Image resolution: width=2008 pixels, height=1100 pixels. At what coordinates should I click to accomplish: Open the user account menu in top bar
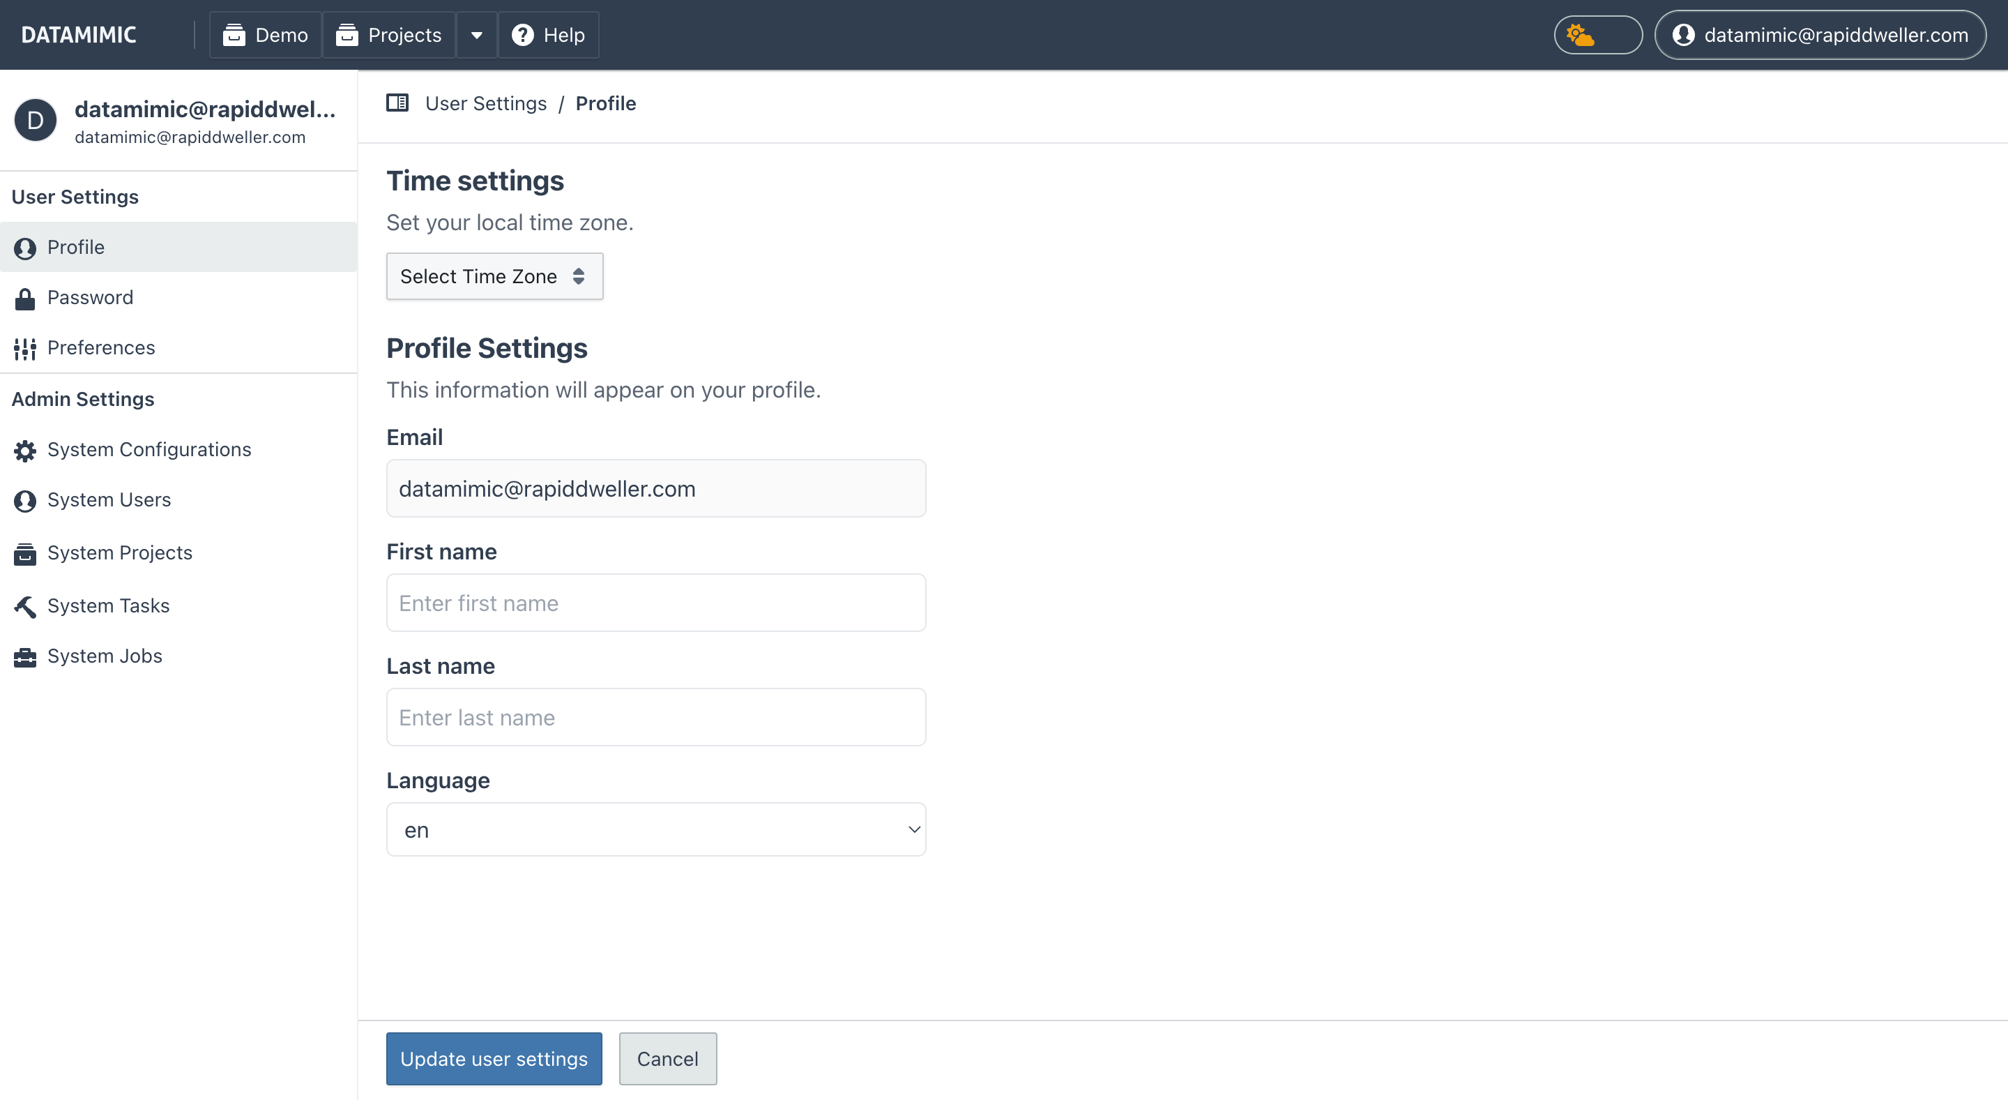(1820, 35)
